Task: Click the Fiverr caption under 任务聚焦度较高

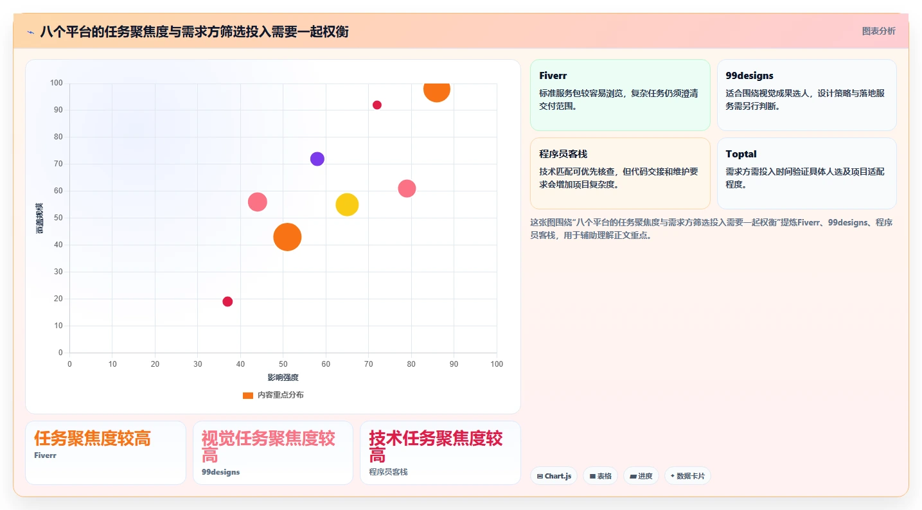Action: (x=45, y=455)
